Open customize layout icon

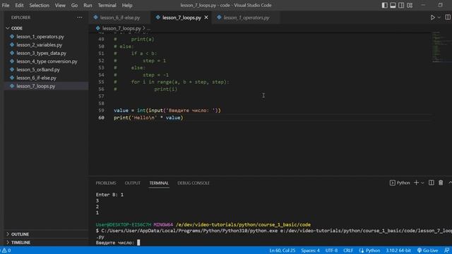(x=410, y=5)
